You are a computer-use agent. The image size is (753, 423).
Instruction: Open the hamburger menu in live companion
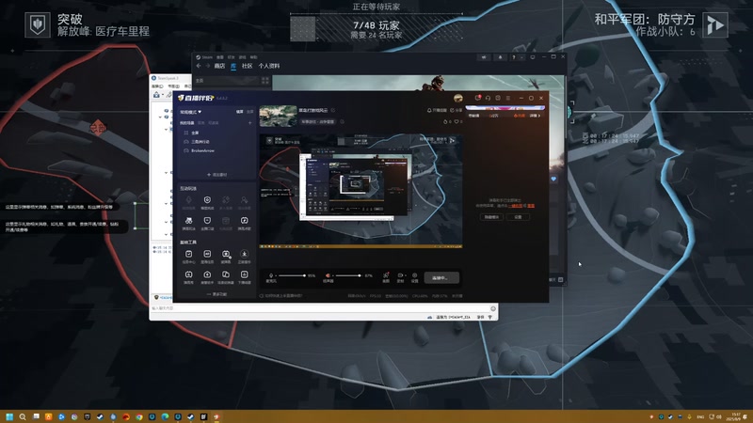[x=508, y=98]
